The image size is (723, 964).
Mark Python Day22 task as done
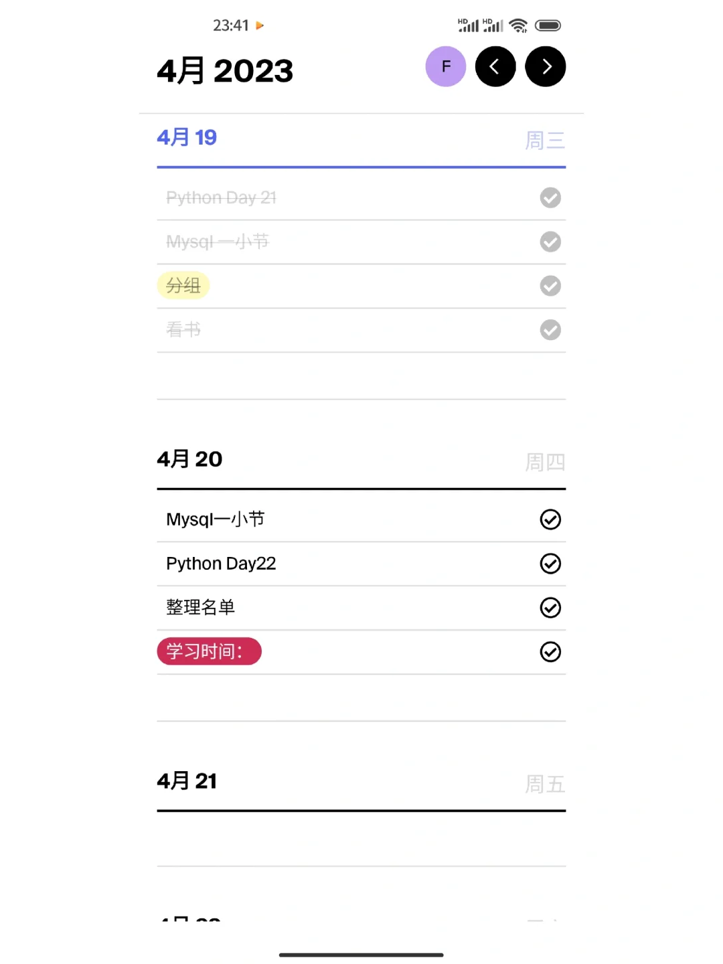[550, 564]
